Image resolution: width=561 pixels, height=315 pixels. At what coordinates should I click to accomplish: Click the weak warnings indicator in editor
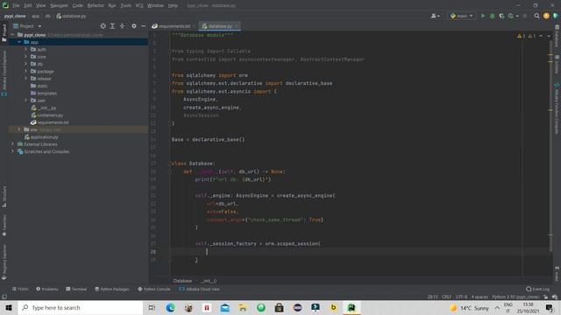point(532,36)
